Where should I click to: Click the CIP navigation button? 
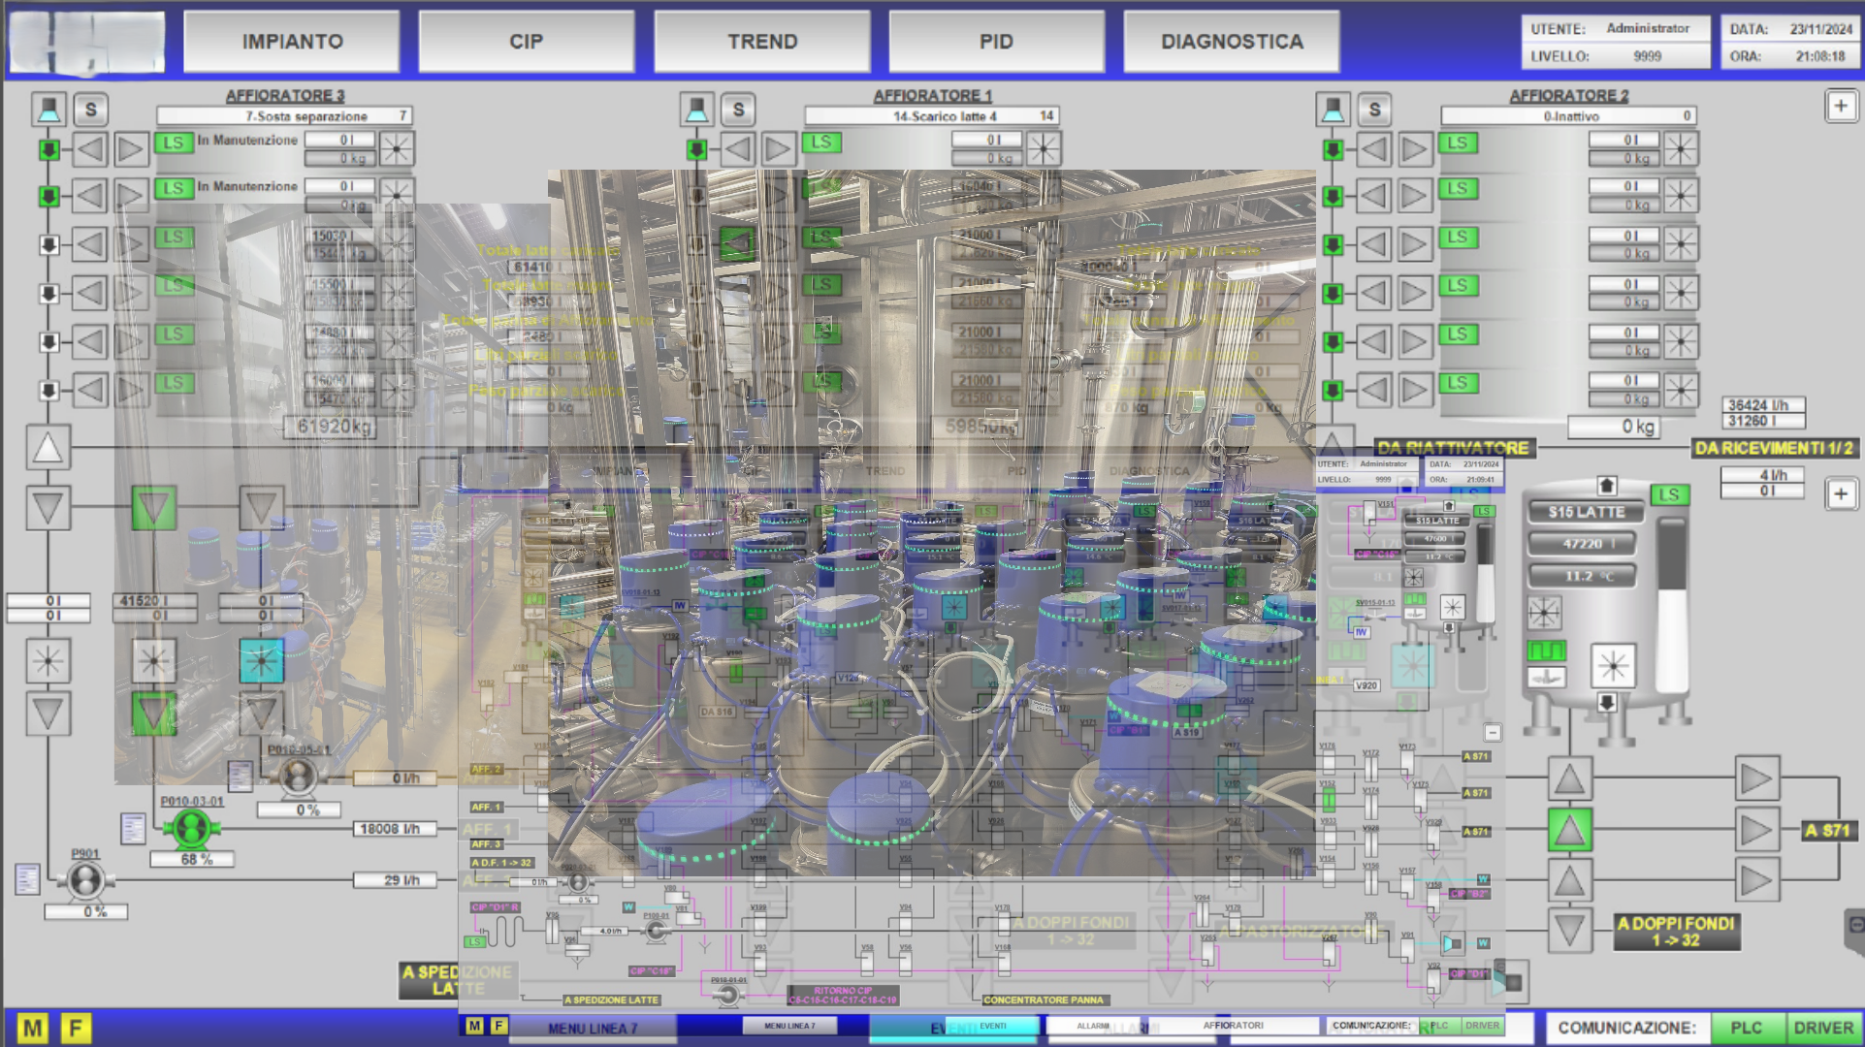click(527, 42)
